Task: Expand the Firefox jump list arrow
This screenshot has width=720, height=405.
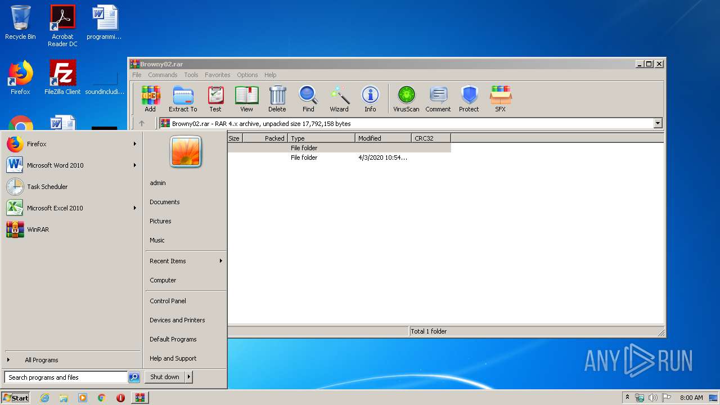Action: pos(135,144)
